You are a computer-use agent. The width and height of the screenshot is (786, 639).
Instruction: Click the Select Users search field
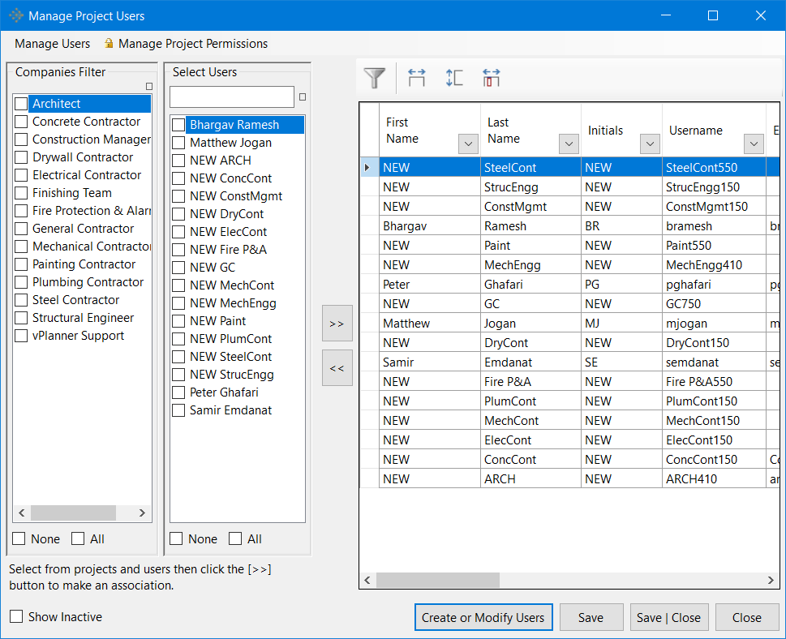coord(231,97)
